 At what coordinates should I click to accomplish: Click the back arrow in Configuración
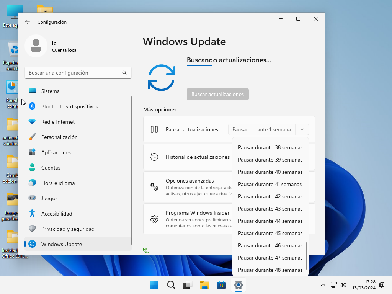pyautogui.click(x=28, y=22)
